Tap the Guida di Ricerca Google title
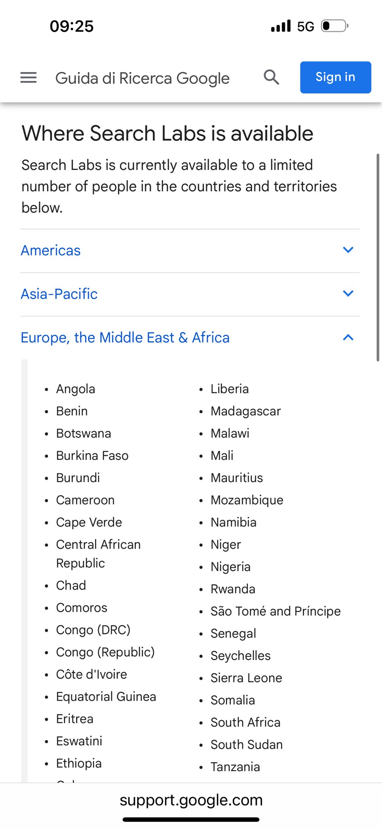The height and width of the screenshot is (829, 382). [x=142, y=78]
